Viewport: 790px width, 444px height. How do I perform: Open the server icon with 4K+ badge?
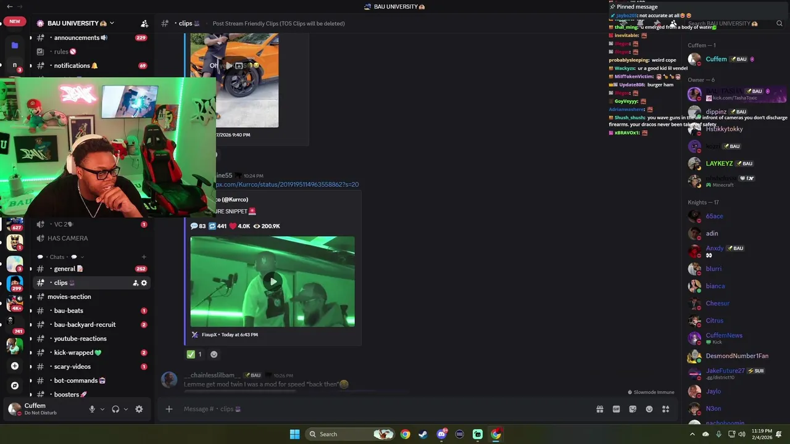click(x=15, y=303)
